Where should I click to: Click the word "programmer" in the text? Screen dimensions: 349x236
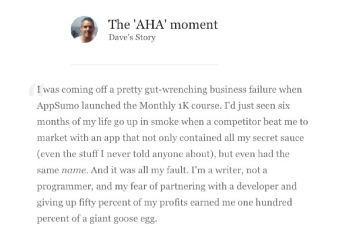click(x=64, y=187)
